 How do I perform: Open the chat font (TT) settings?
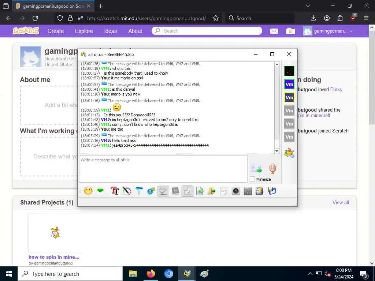115,191
